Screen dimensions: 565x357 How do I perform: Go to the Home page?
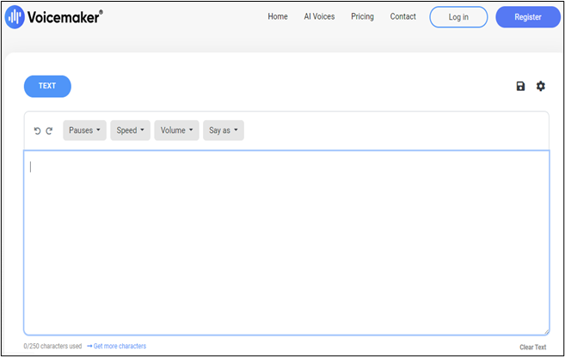pyautogui.click(x=278, y=16)
